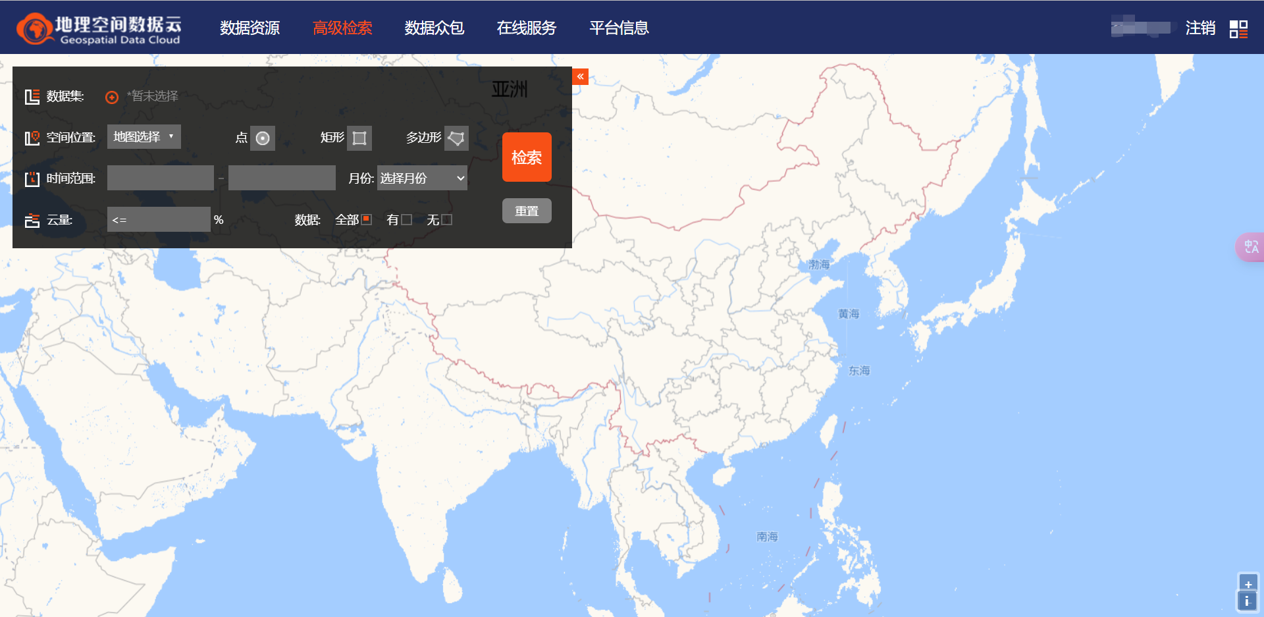1264x617 pixels.
Task: Click the 数据集 dataset panel icon
Action: [x=32, y=95]
